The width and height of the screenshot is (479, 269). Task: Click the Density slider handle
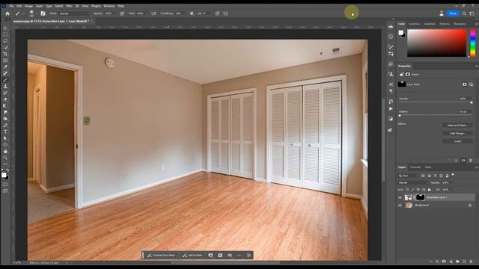click(x=472, y=102)
